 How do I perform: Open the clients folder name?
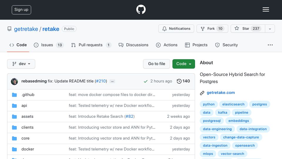[x=27, y=127]
